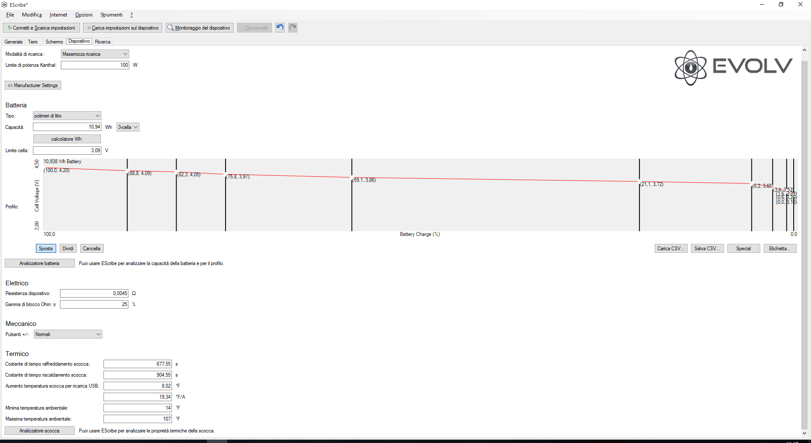Click the Limite cella input field

click(x=67, y=150)
